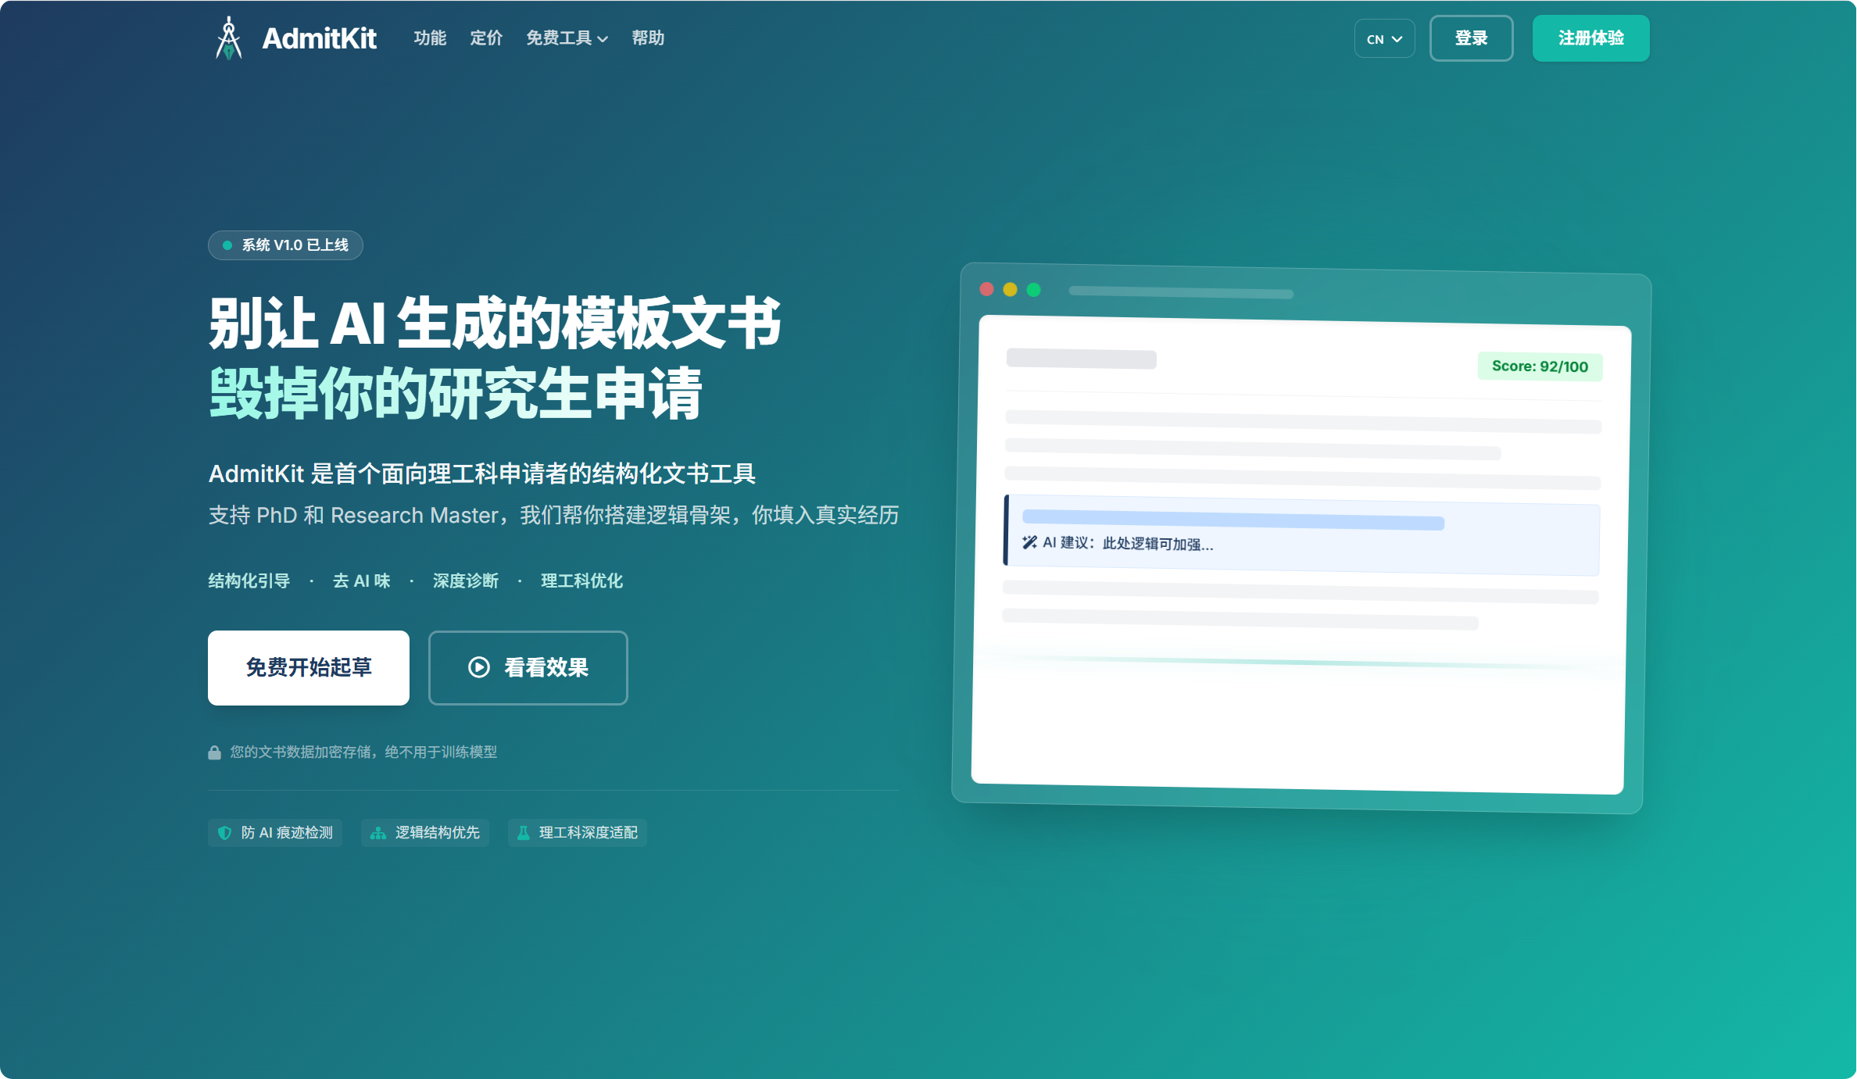
Task: Click the 理工科优化 feature text
Action: click(x=582, y=581)
